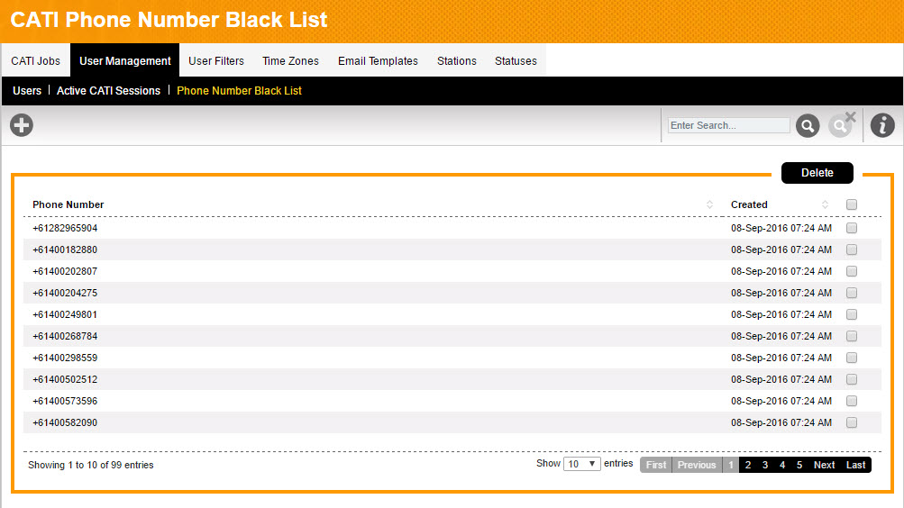Click the Enter Search input field
This screenshot has height=508, width=904.
[728, 125]
